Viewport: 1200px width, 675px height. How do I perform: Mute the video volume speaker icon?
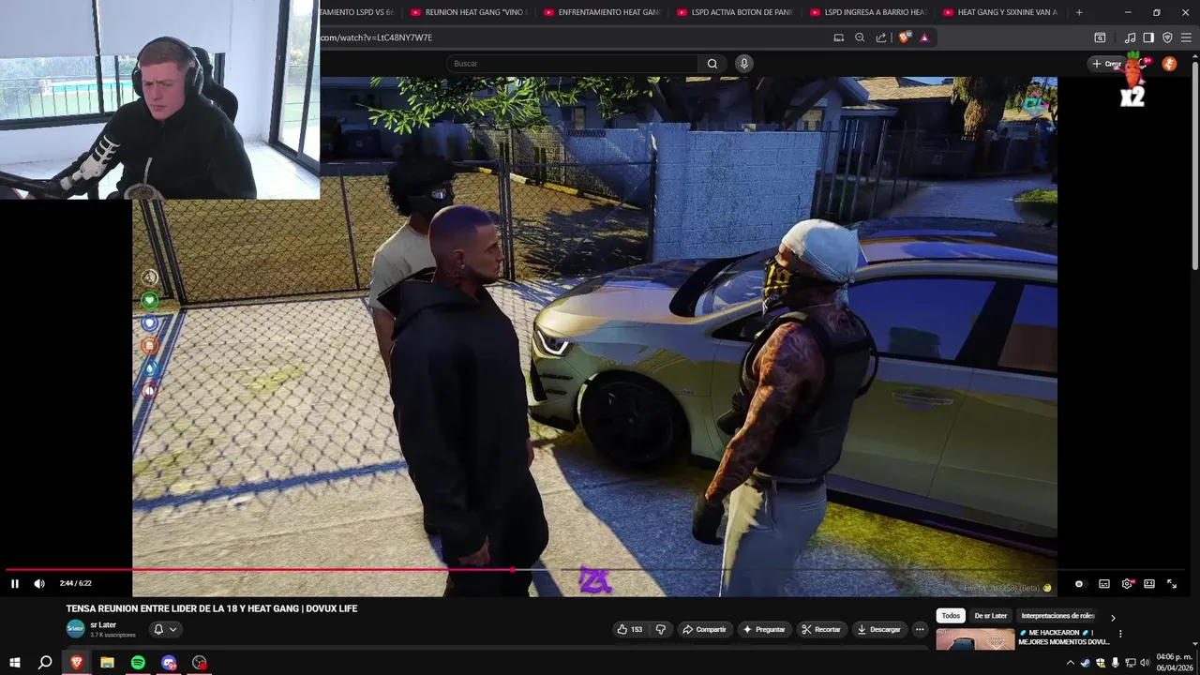tap(39, 583)
